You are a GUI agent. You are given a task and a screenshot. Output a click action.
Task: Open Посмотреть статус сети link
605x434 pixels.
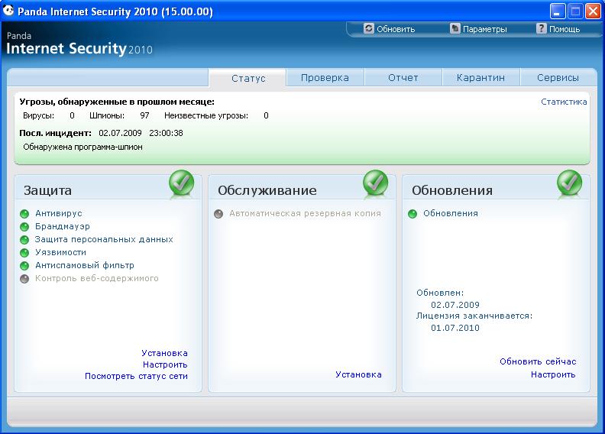(x=136, y=376)
